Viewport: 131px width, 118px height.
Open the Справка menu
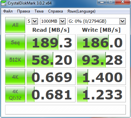coord(55,11)
